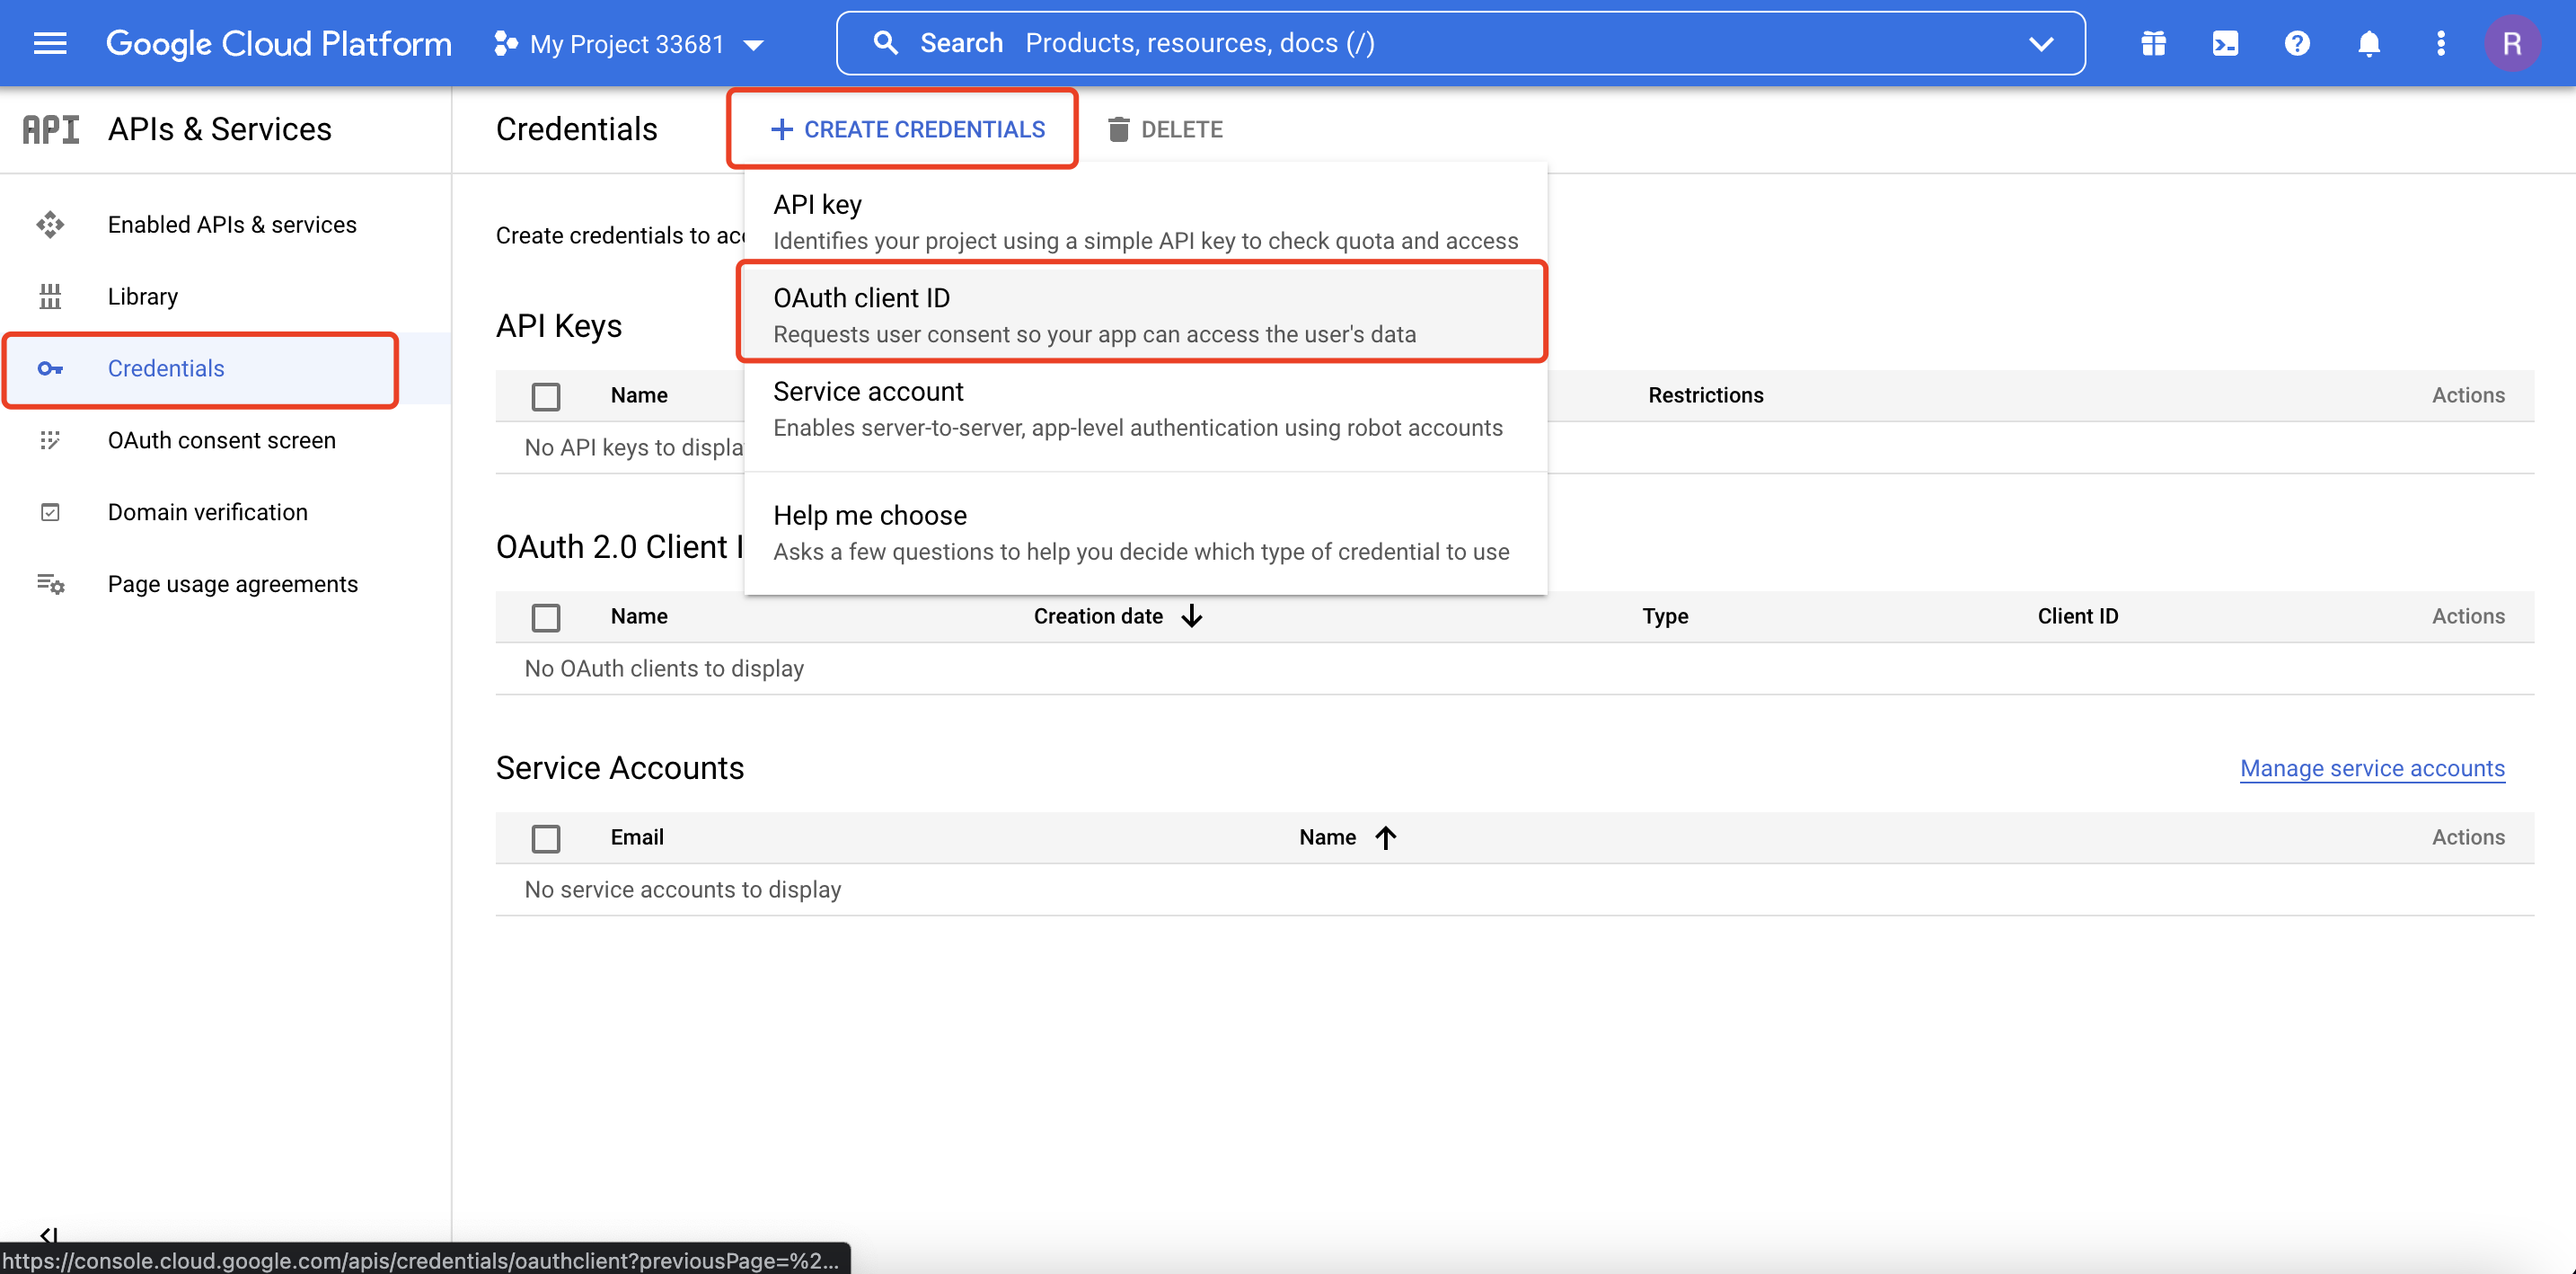Click the Delete trash icon
The image size is (2576, 1274).
pos(1118,129)
